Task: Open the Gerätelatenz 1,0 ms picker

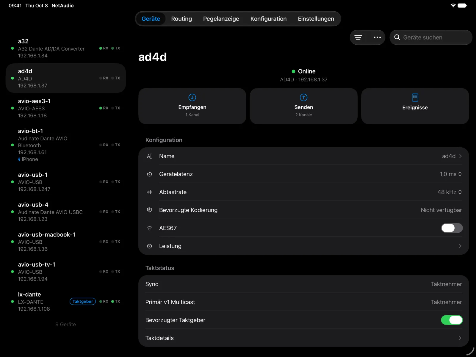Action: click(x=451, y=174)
